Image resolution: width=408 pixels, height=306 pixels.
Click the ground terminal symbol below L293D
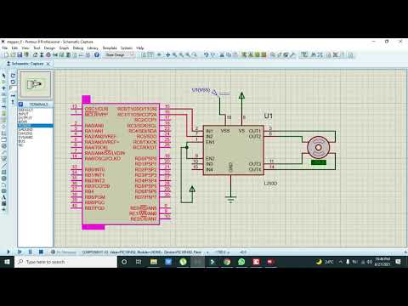click(231, 200)
